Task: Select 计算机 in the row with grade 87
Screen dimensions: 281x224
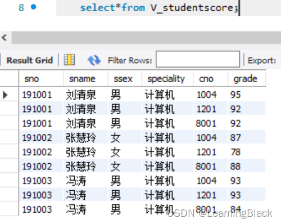Action: pos(167,138)
